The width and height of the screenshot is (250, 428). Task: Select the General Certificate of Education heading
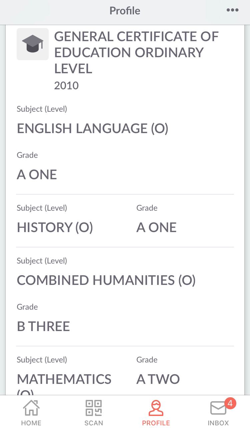pos(136,52)
